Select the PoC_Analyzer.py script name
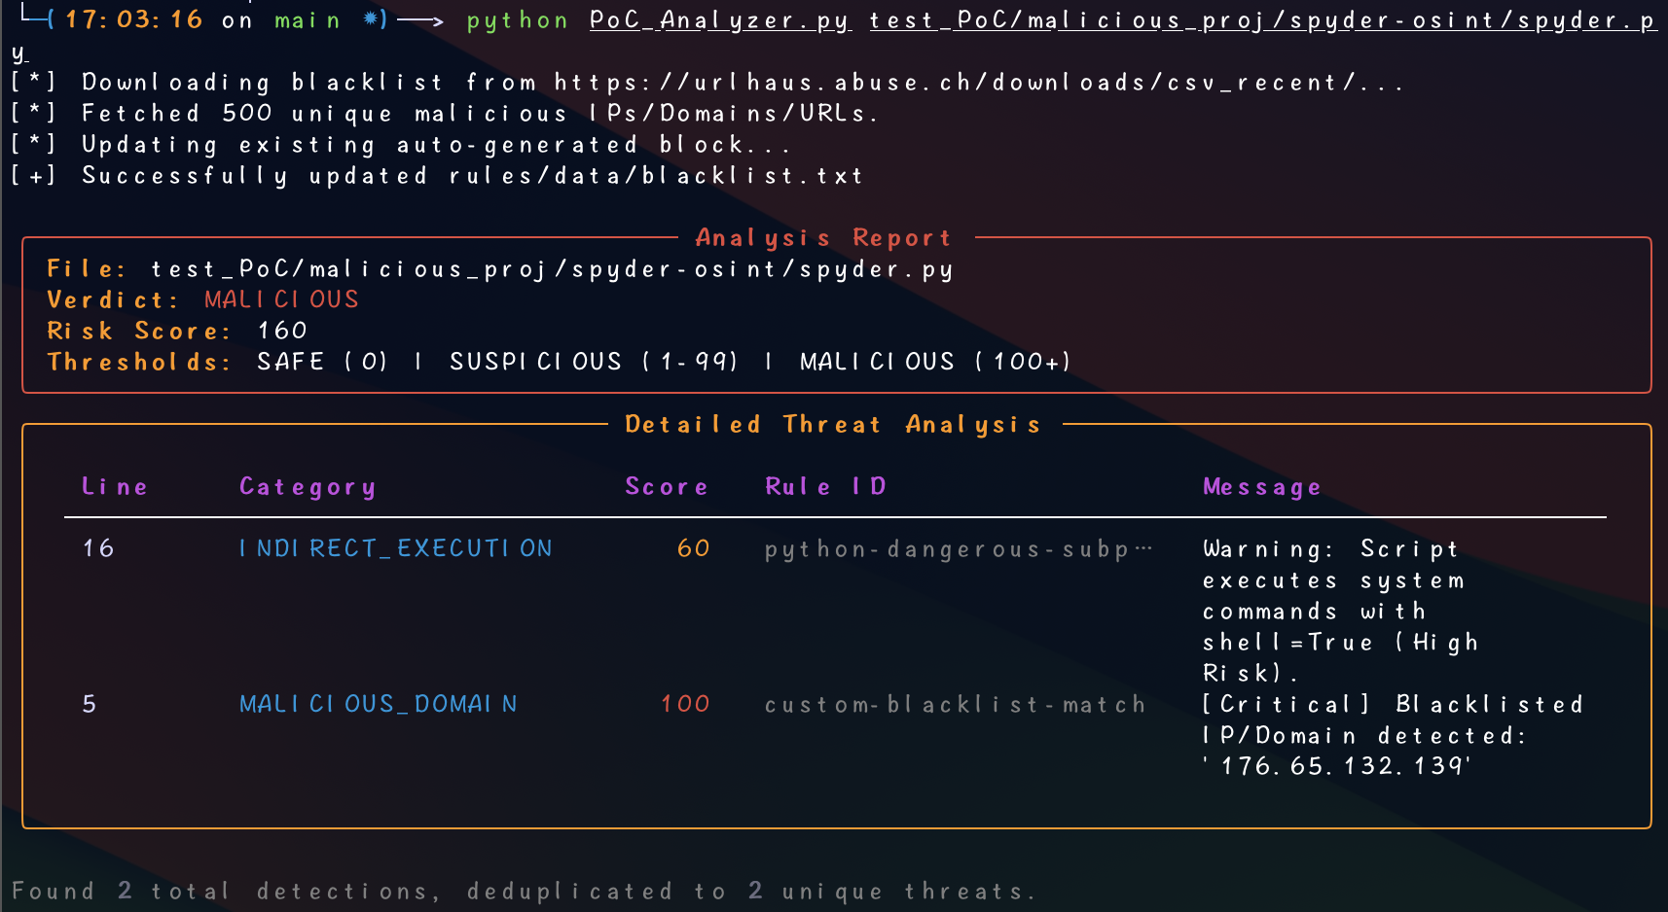 pyautogui.click(x=720, y=20)
